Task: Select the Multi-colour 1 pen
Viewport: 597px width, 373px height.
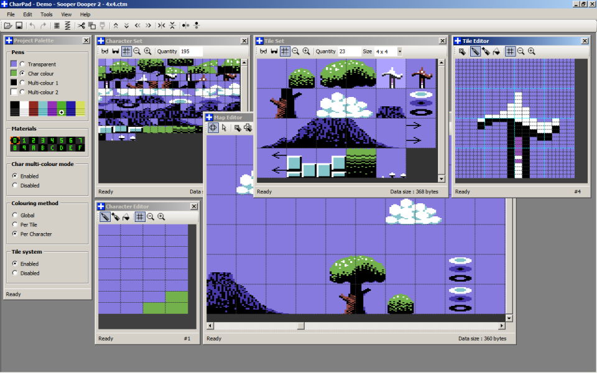Action: pos(22,83)
